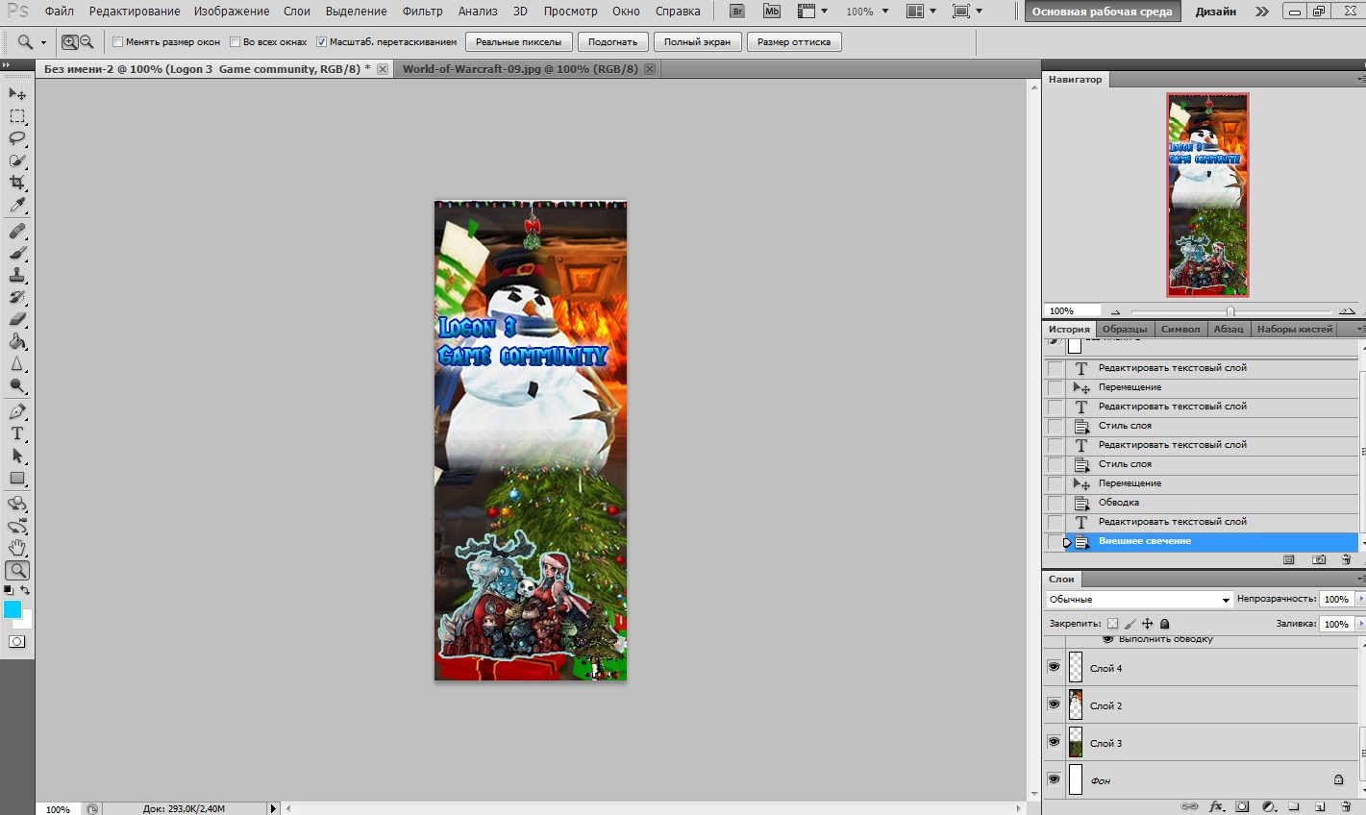Swap foreground and background colors
The height and width of the screenshot is (815, 1366).
point(26,590)
